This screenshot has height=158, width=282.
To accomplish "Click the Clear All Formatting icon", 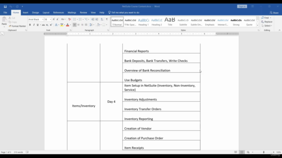I will [x=70, y=19].
